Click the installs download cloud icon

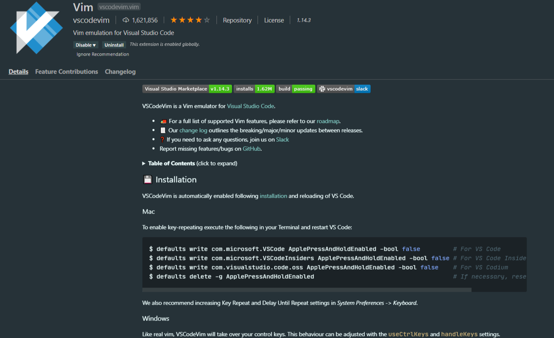tap(126, 20)
